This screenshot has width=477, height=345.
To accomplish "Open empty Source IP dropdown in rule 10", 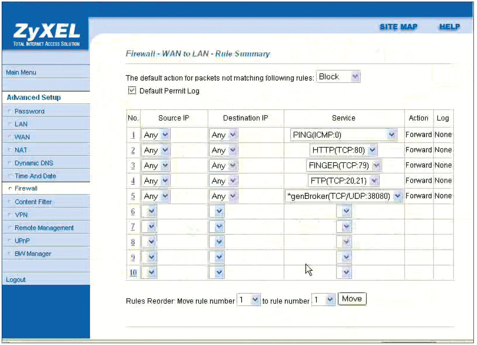I will click(149, 272).
